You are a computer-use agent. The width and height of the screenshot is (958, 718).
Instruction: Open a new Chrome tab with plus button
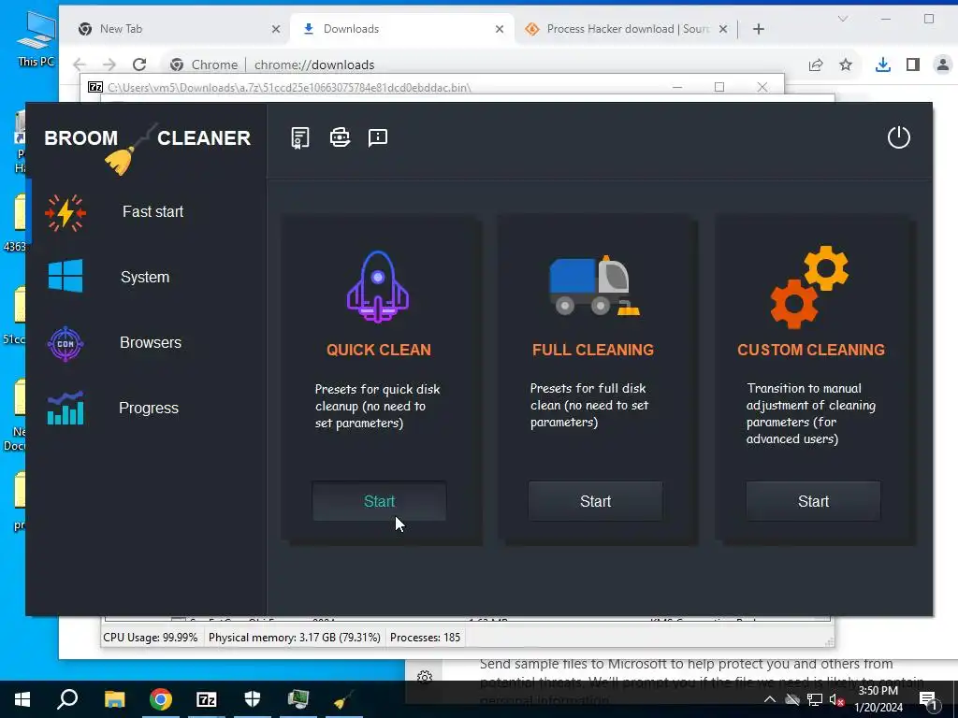click(x=758, y=29)
